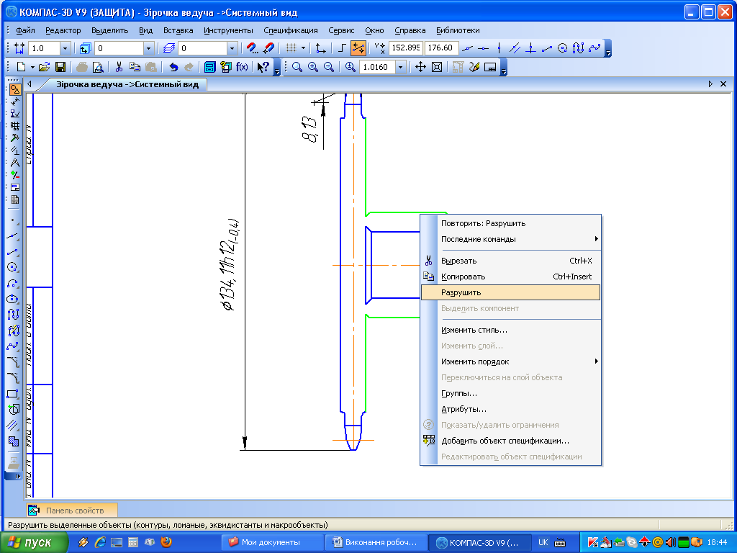Toggle the highlighted snaps button
This screenshot has height=553, width=737.
358,48
